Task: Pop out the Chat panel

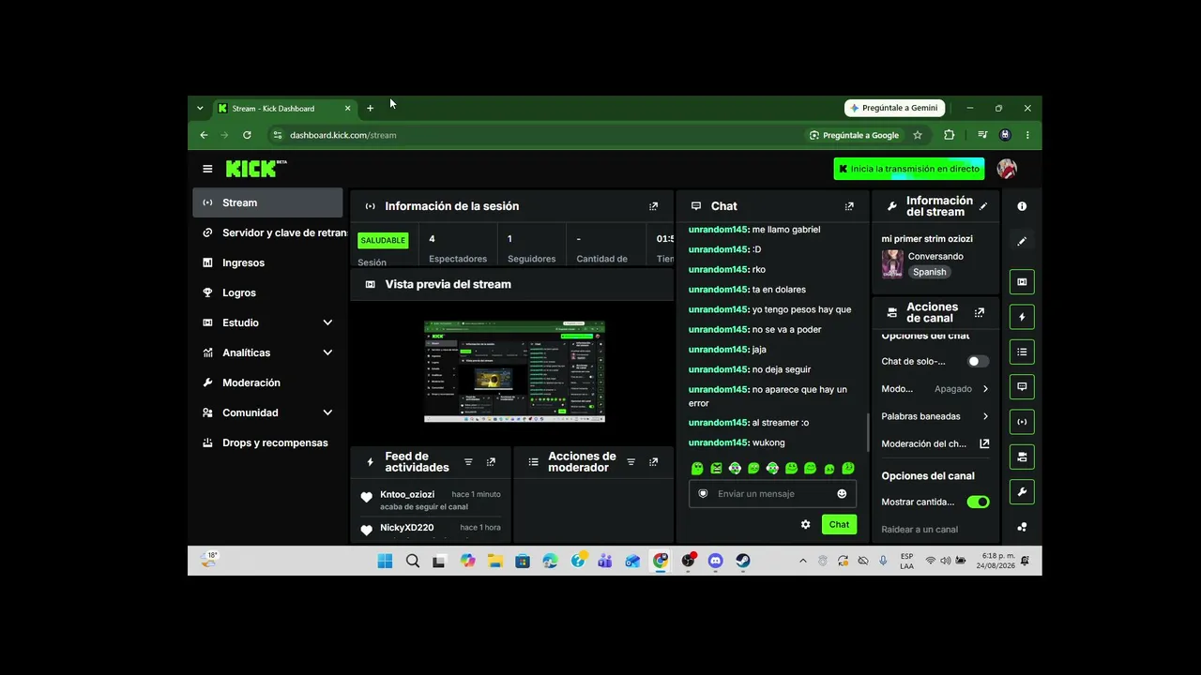Action: (849, 206)
